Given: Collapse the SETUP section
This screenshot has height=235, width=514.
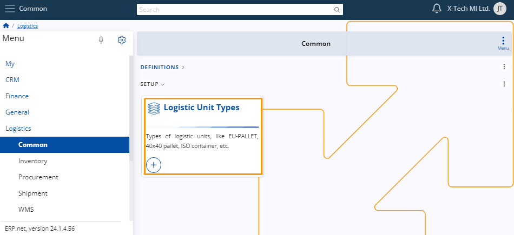Looking at the screenshot, I should (153, 84).
